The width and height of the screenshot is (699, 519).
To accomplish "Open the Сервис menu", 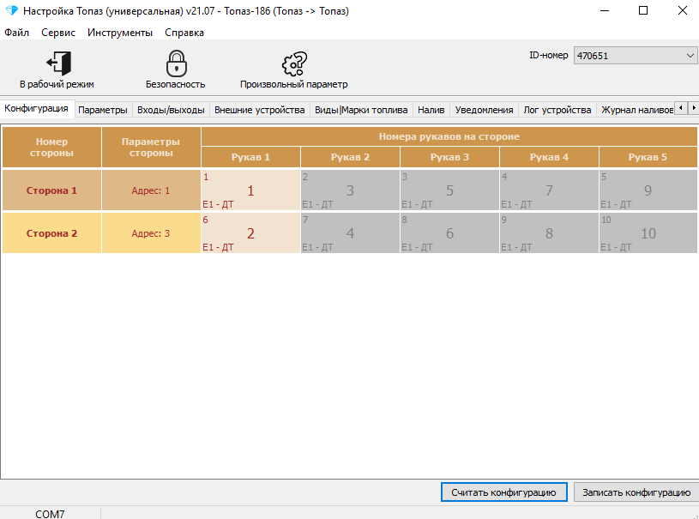I will click(58, 33).
